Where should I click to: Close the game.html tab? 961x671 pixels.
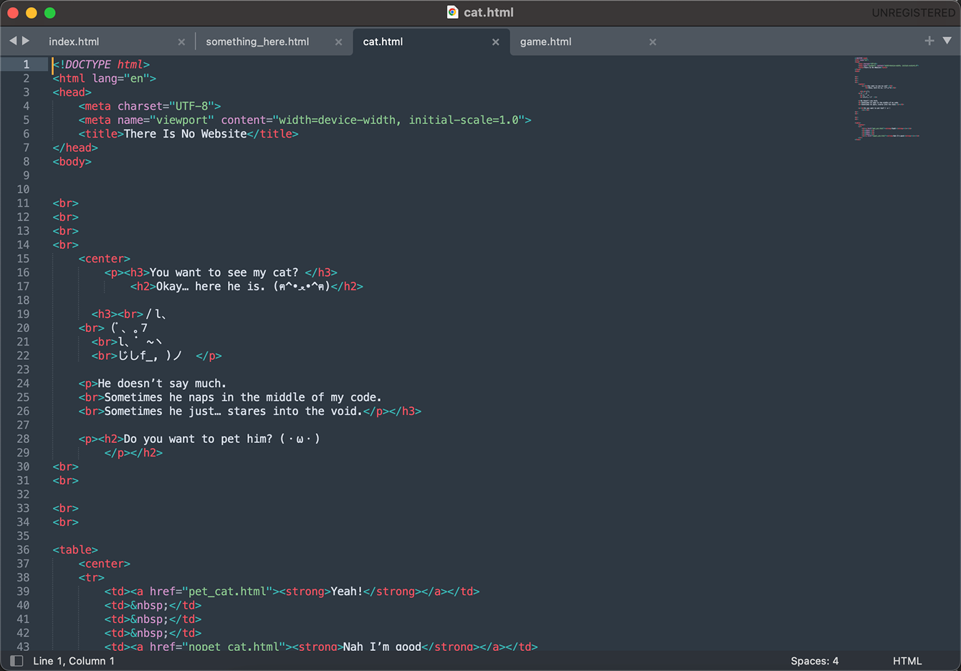(x=653, y=42)
